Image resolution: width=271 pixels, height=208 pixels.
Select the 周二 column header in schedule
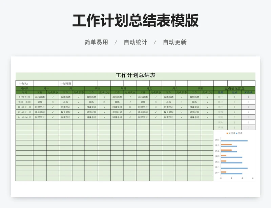point(72,88)
